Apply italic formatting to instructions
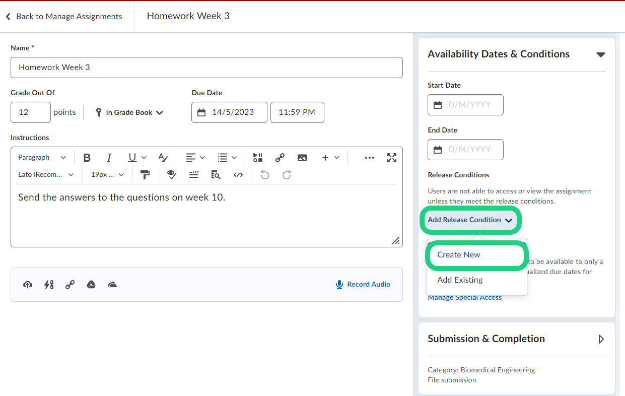The height and width of the screenshot is (396, 625). coord(109,158)
